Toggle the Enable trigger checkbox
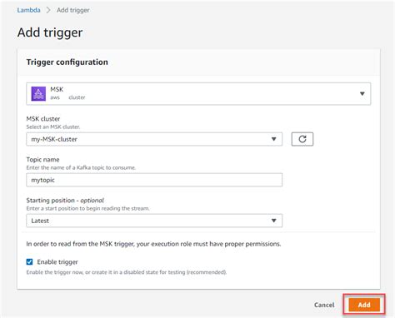Viewport: 395px width, 318px height. (x=29, y=261)
